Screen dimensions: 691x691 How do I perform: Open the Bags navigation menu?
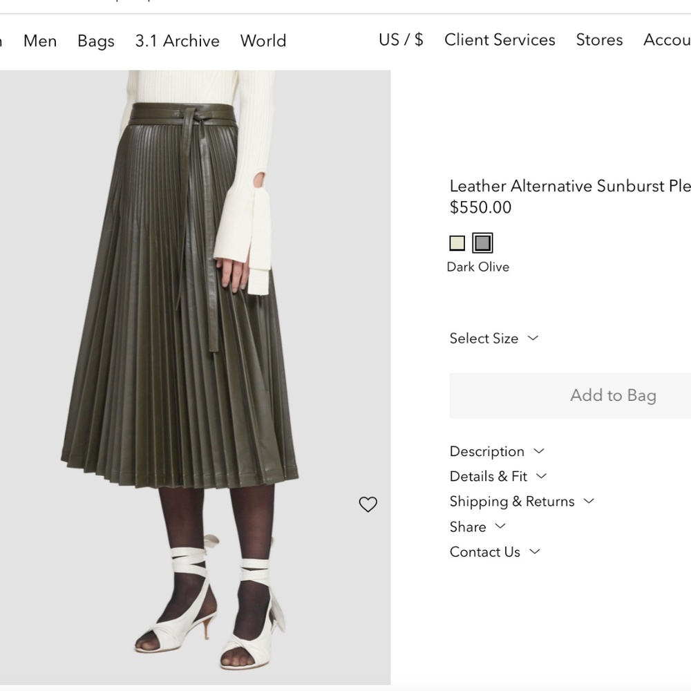(95, 41)
